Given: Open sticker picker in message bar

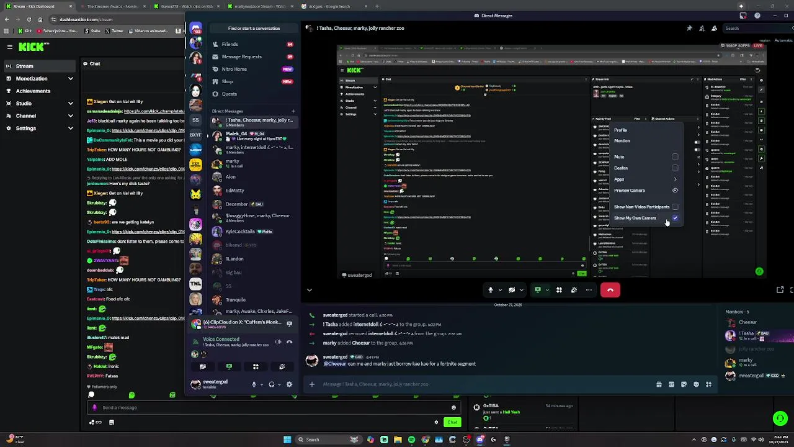Looking at the screenshot, I should [684, 384].
